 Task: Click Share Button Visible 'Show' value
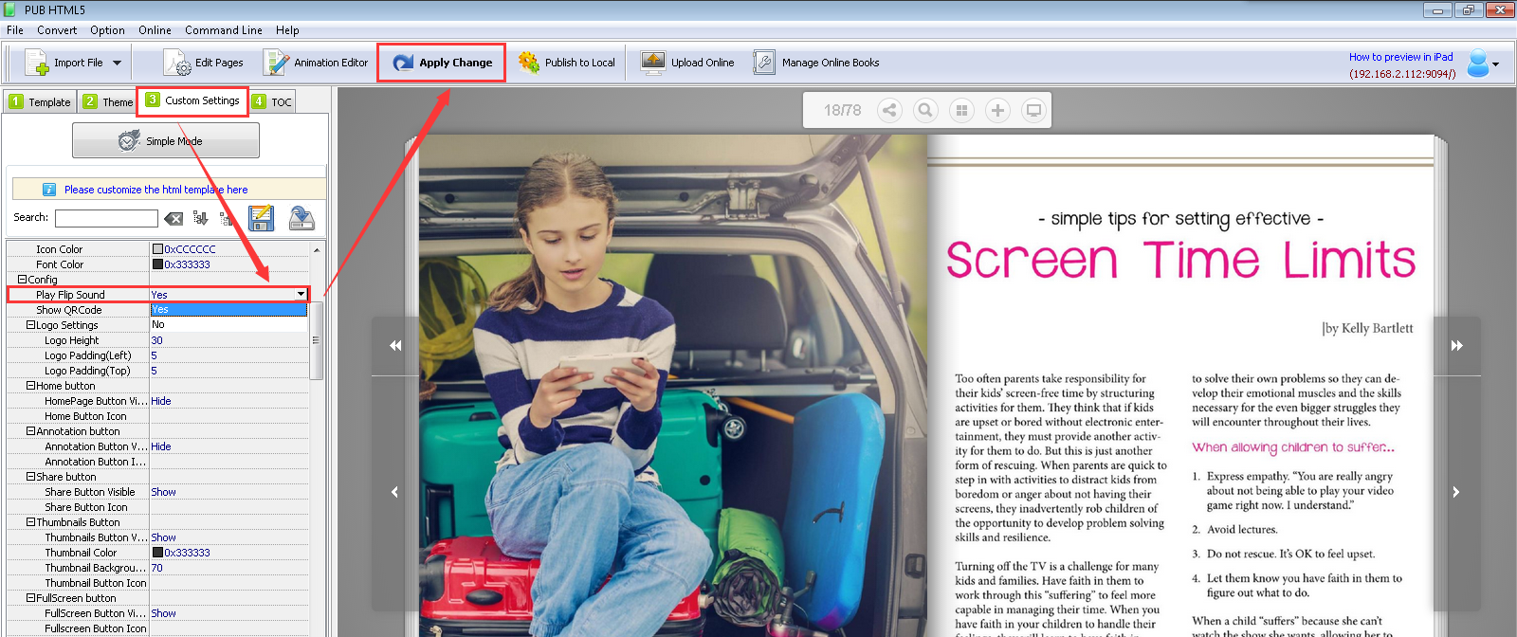[x=163, y=492]
